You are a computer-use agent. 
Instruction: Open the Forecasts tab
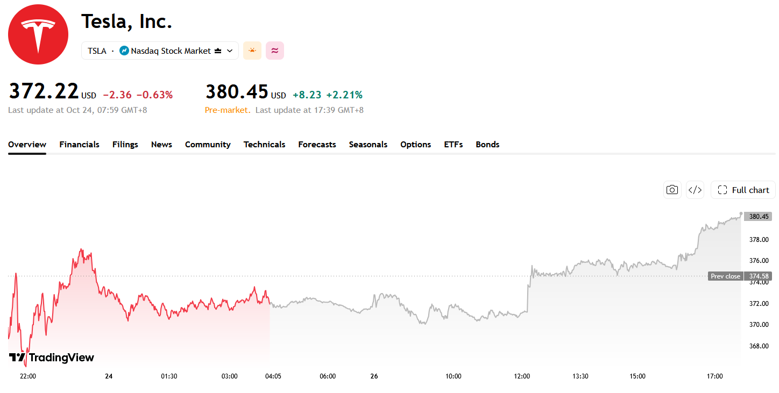point(317,144)
